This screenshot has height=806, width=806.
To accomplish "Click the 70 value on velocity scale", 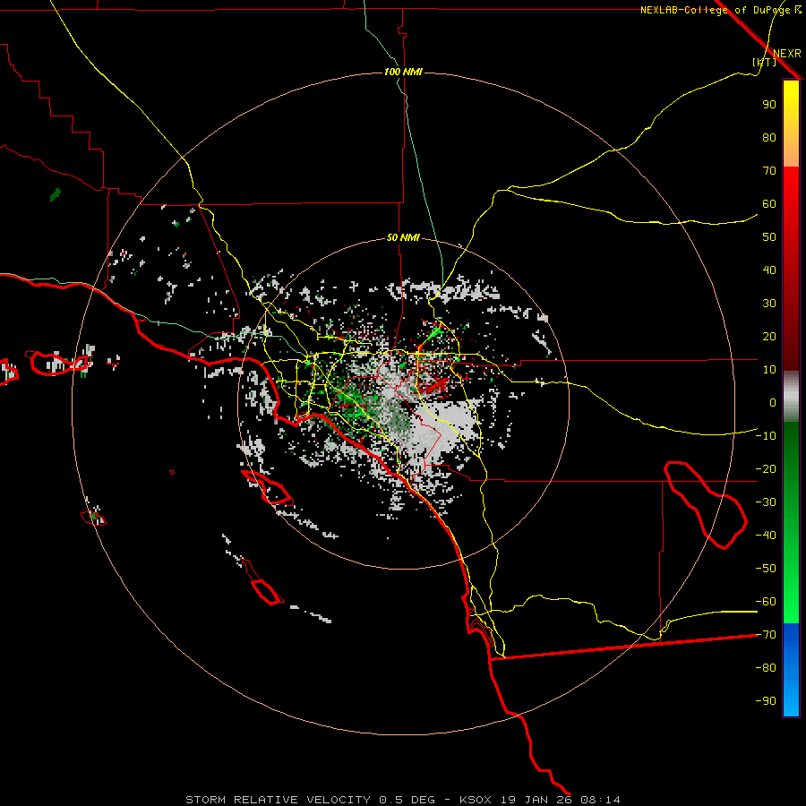I will pos(769,171).
